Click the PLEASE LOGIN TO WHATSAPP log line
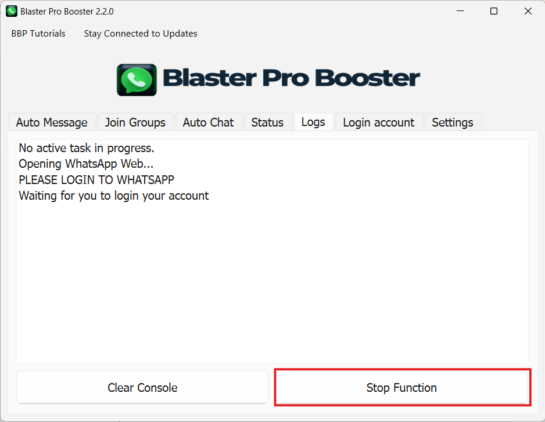This screenshot has width=545, height=422. [96, 180]
